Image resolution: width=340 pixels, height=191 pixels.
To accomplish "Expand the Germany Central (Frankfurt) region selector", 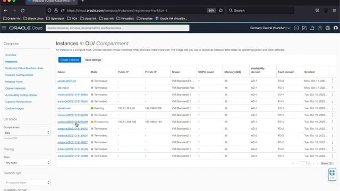I will 270,28.
